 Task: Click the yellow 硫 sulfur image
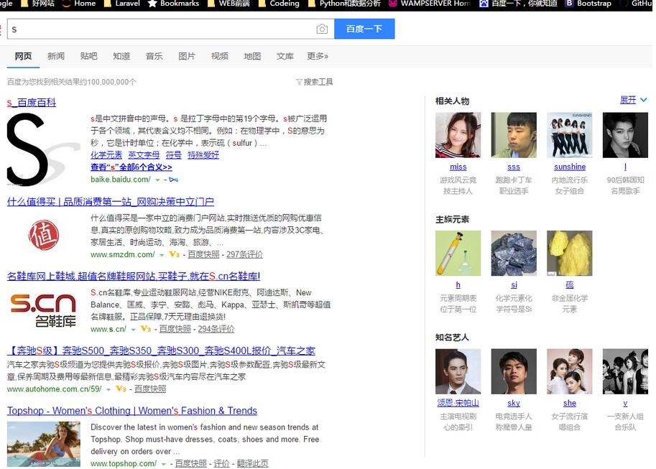click(569, 253)
